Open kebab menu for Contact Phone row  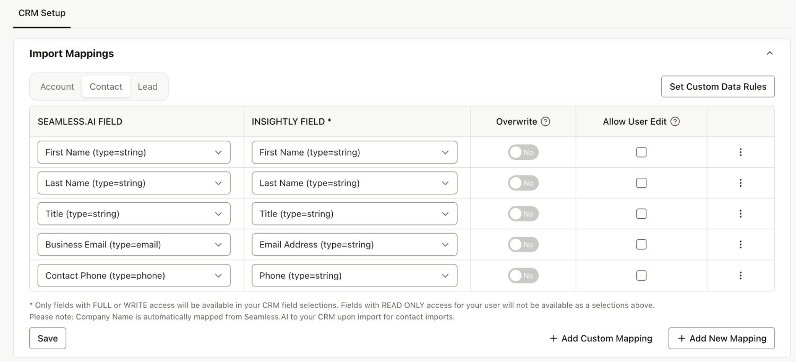[x=740, y=275]
